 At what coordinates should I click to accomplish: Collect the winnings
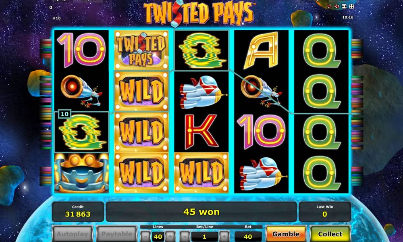[330, 234]
